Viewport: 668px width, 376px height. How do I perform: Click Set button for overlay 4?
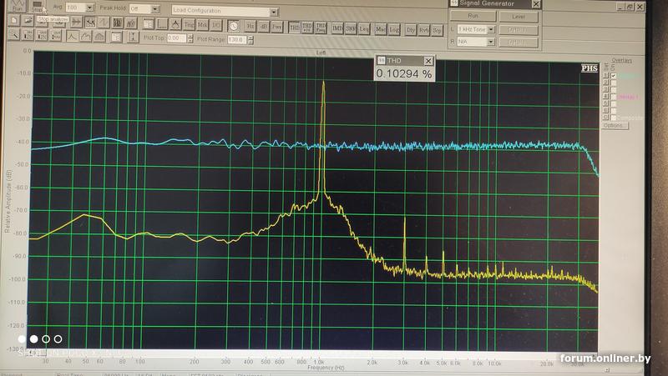point(606,97)
